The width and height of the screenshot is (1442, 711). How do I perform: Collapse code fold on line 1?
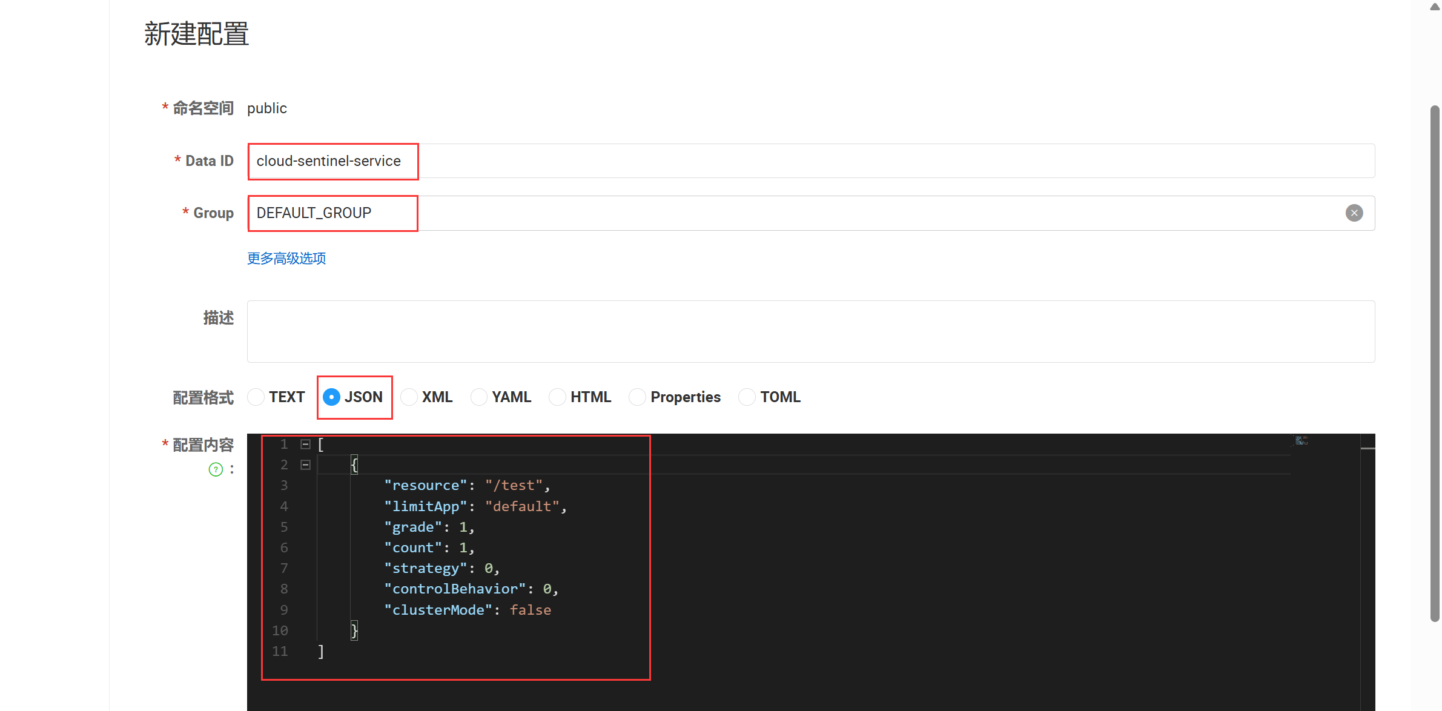(x=306, y=445)
